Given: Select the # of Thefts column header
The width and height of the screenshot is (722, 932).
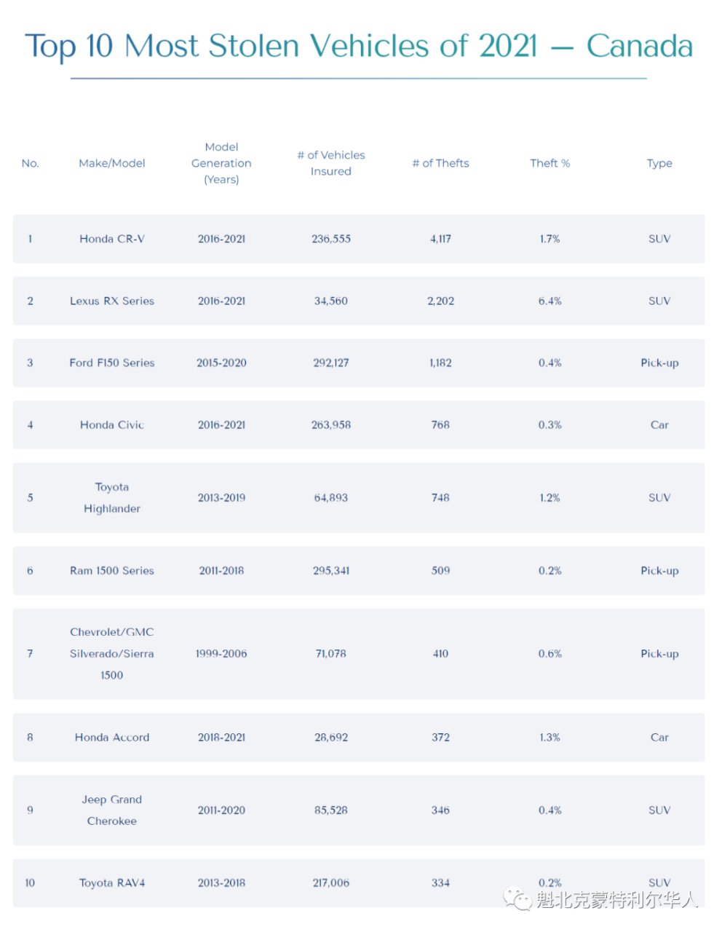Looking at the screenshot, I should pos(440,163).
